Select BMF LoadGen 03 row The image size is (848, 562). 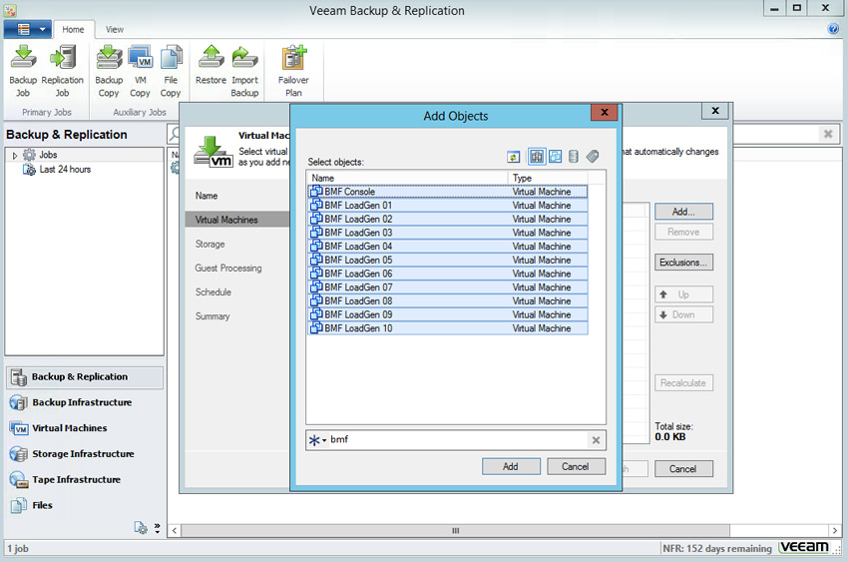point(448,233)
